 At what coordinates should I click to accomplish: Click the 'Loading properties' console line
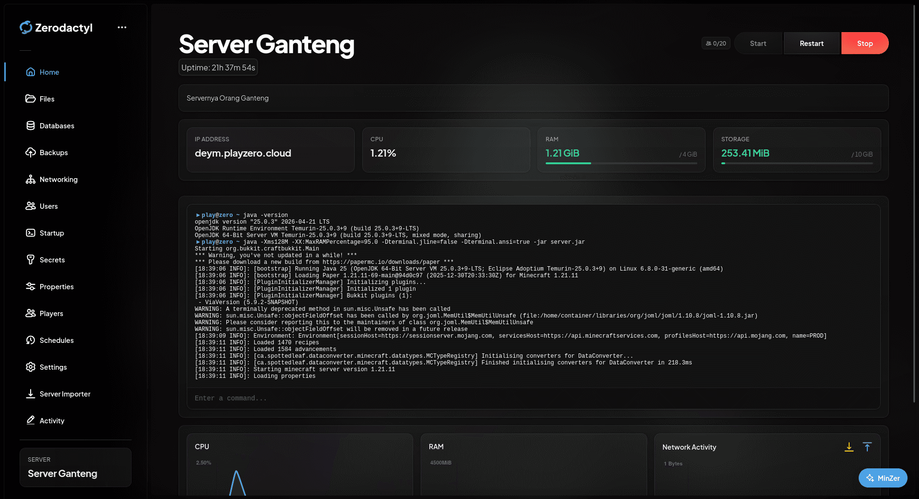pyautogui.click(x=255, y=376)
